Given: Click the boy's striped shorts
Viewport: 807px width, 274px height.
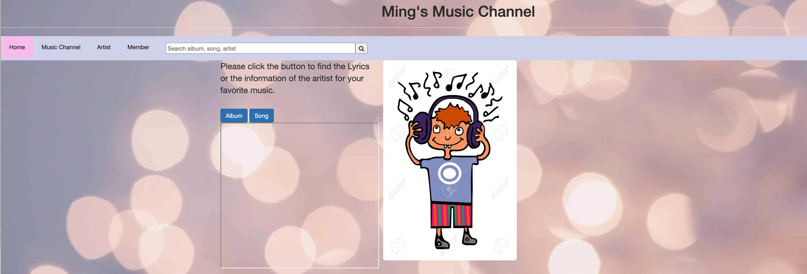Looking at the screenshot, I should [451, 215].
